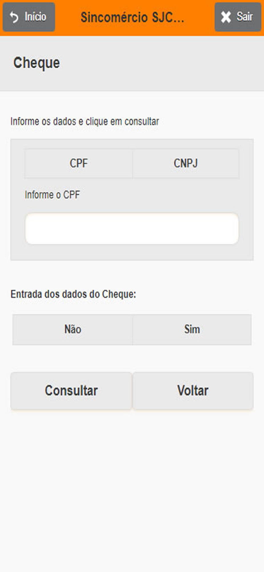
Task: Click the Consultar button
Action: coord(71,391)
